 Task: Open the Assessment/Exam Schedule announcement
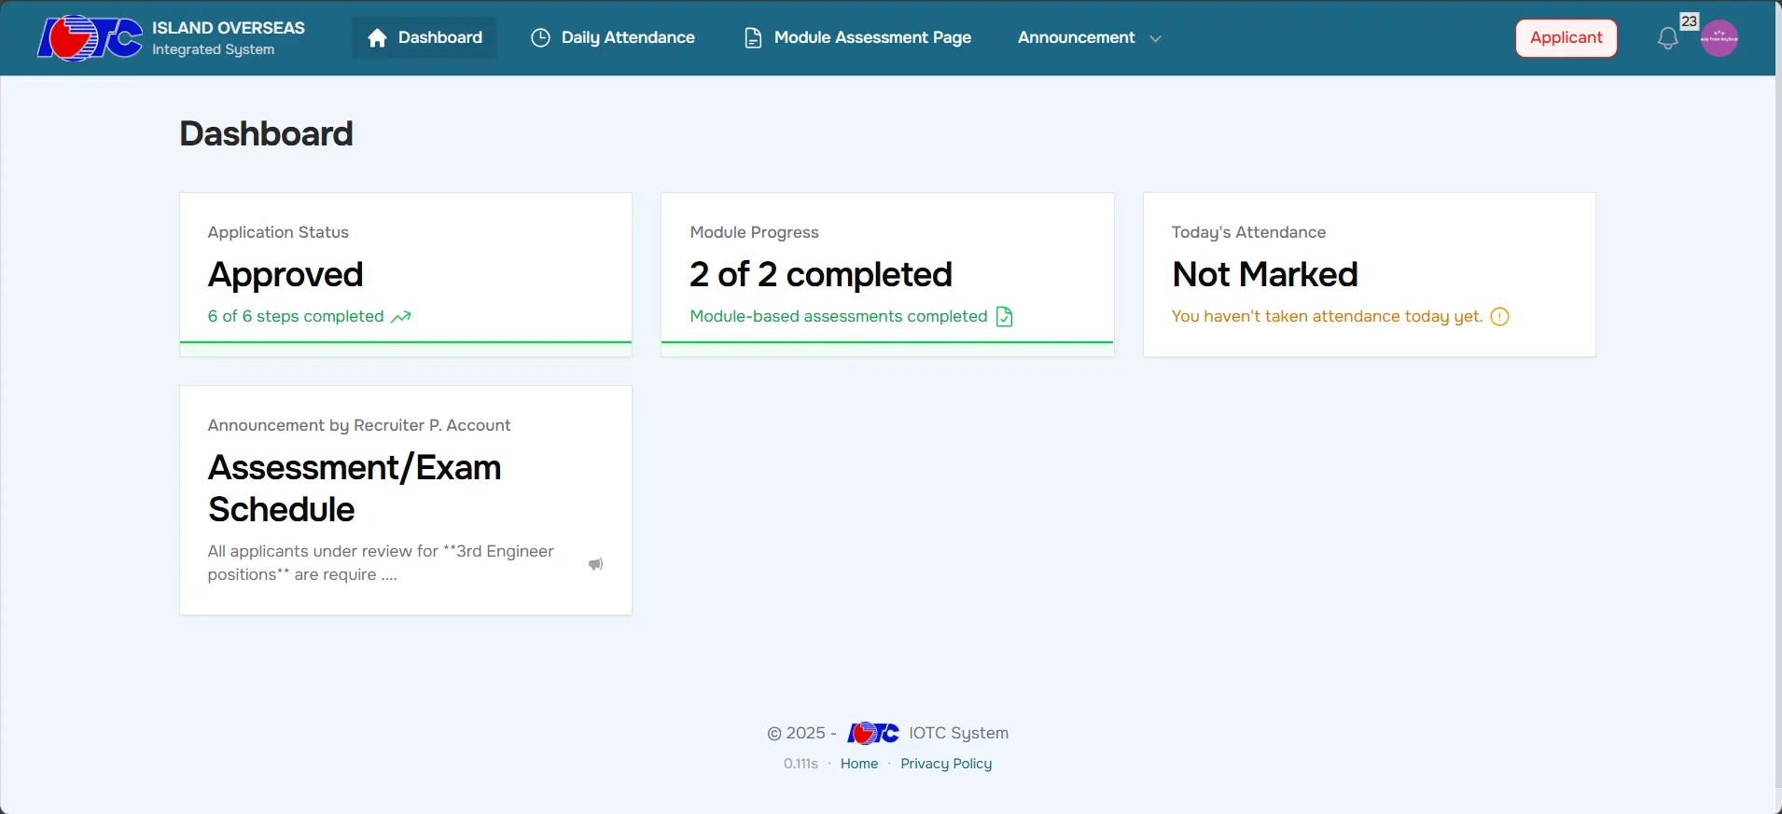355,488
